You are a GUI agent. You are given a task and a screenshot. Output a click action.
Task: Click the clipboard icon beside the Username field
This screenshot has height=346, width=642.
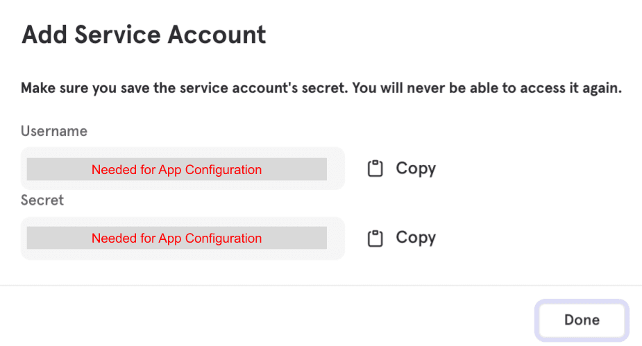tap(375, 168)
